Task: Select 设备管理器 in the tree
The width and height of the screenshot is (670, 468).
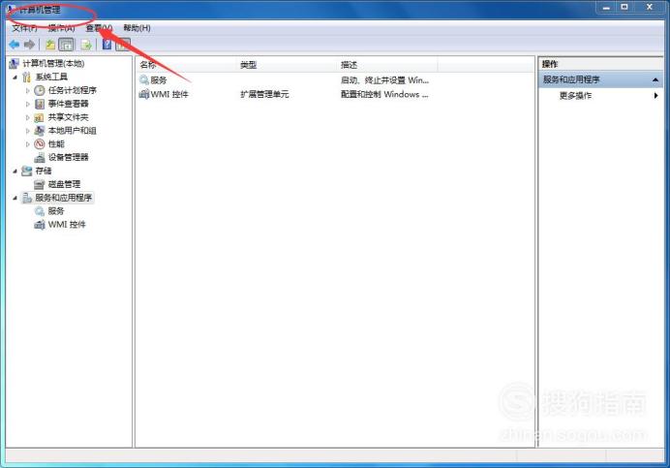Action: pyautogui.click(x=68, y=157)
